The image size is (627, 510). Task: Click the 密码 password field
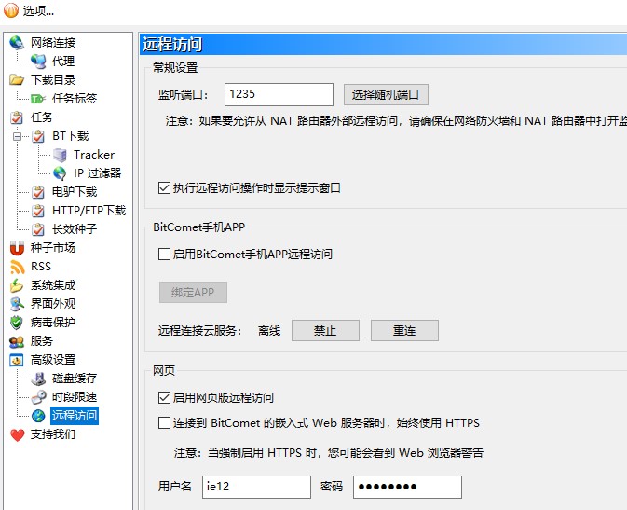pos(407,487)
